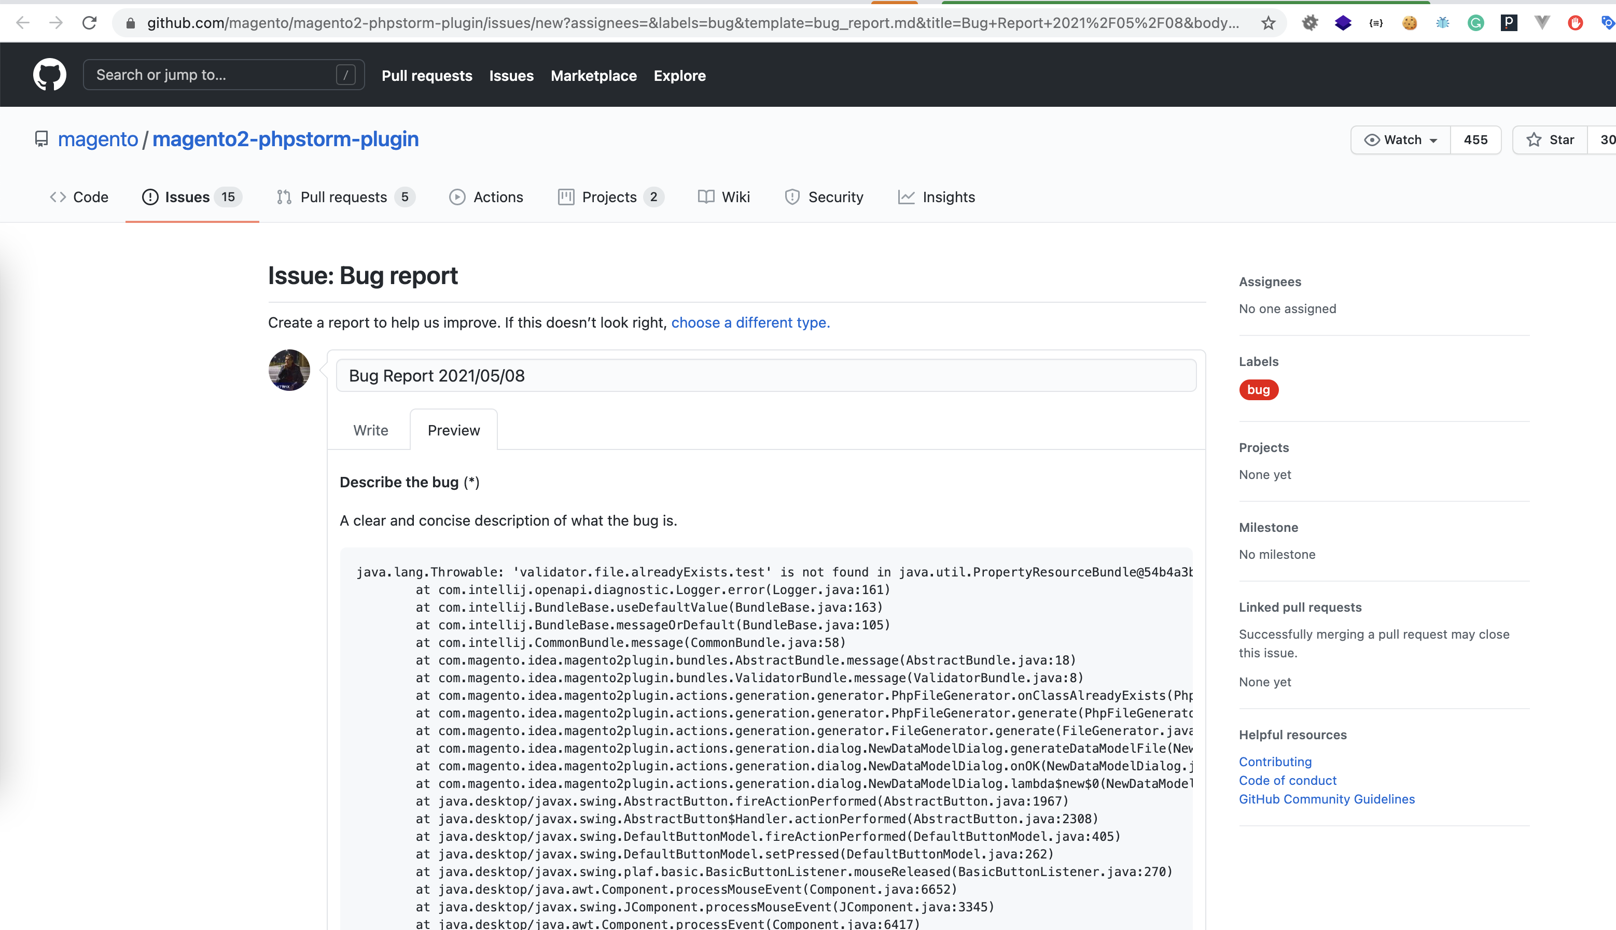Star the repository
Image resolution: width=1616 pixels, height=930 pixels.
point(1550,140)
